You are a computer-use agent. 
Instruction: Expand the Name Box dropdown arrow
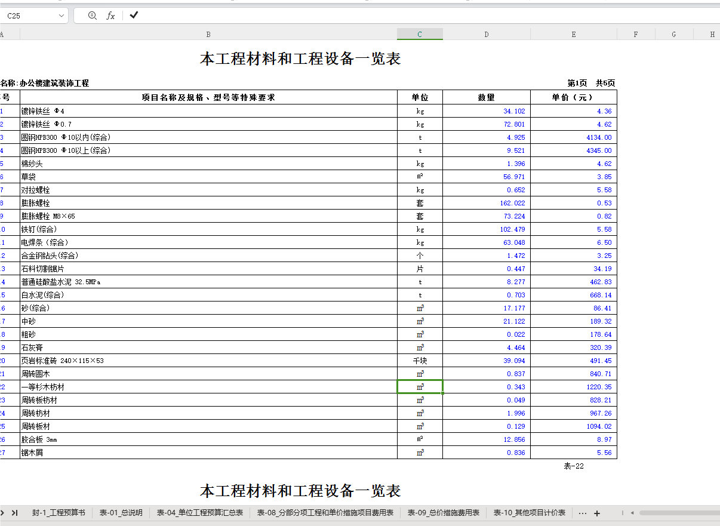61,16
